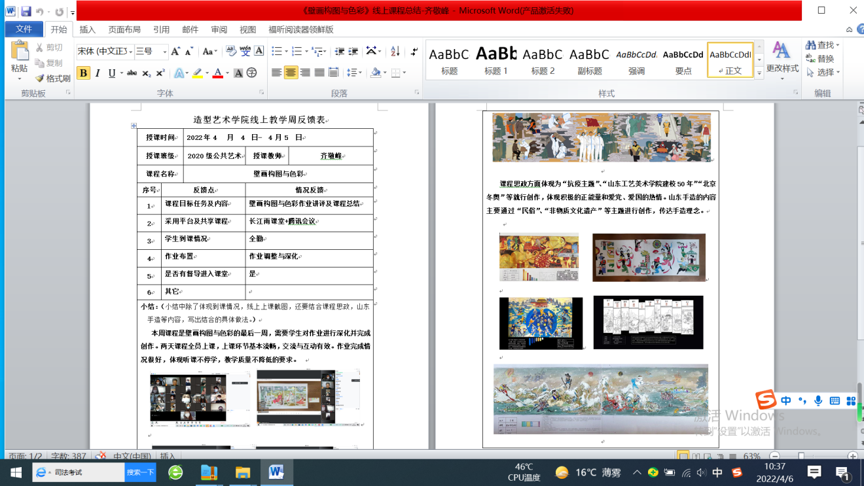
Task: Toggle Insert mode (插入) in status bar
Action: (168, 456)
